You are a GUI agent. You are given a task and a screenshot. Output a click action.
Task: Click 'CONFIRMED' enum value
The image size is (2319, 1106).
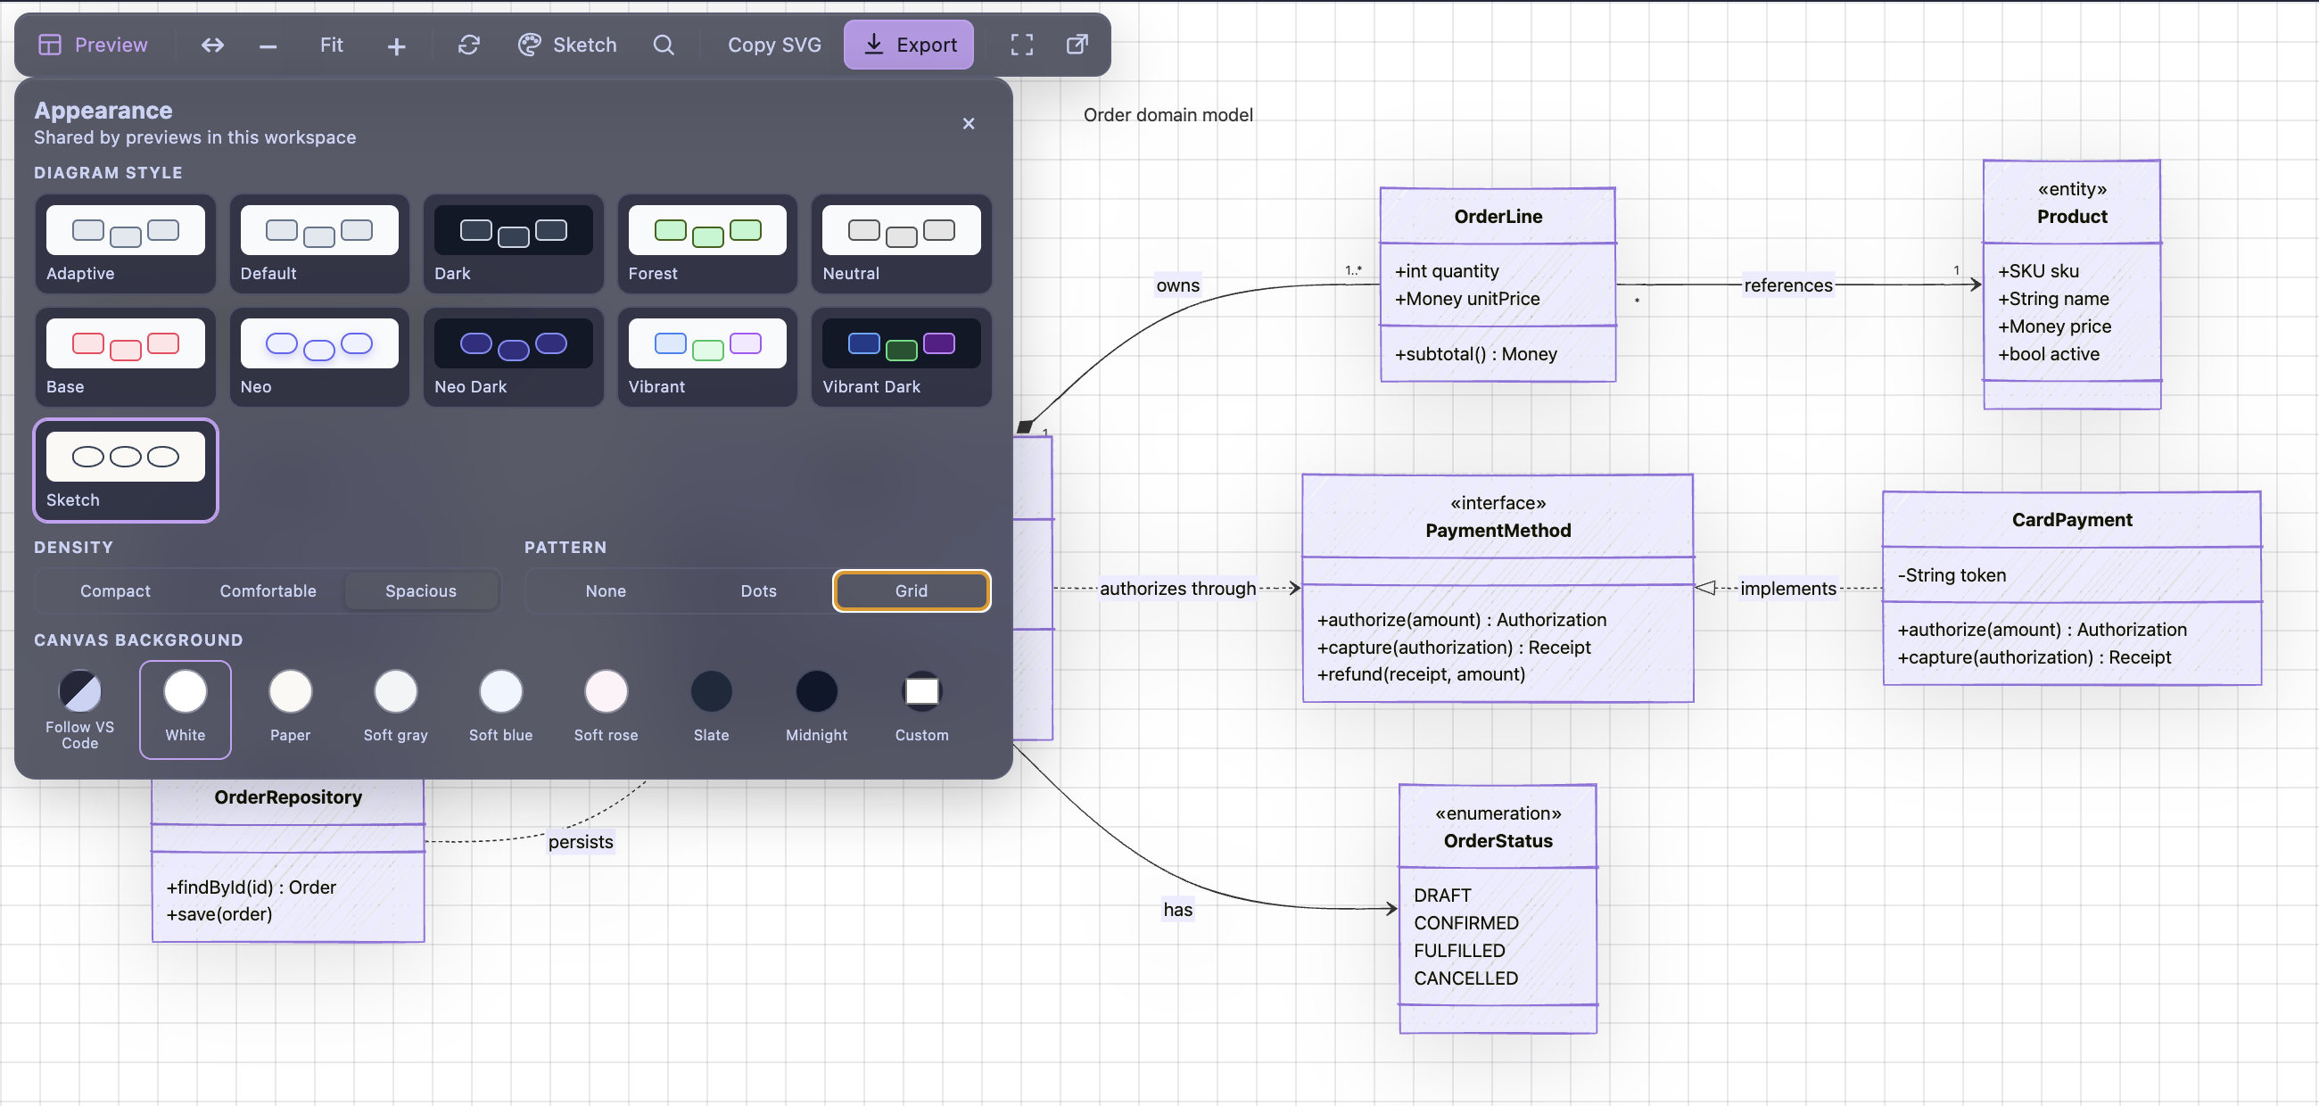[x=1465, y=922]
